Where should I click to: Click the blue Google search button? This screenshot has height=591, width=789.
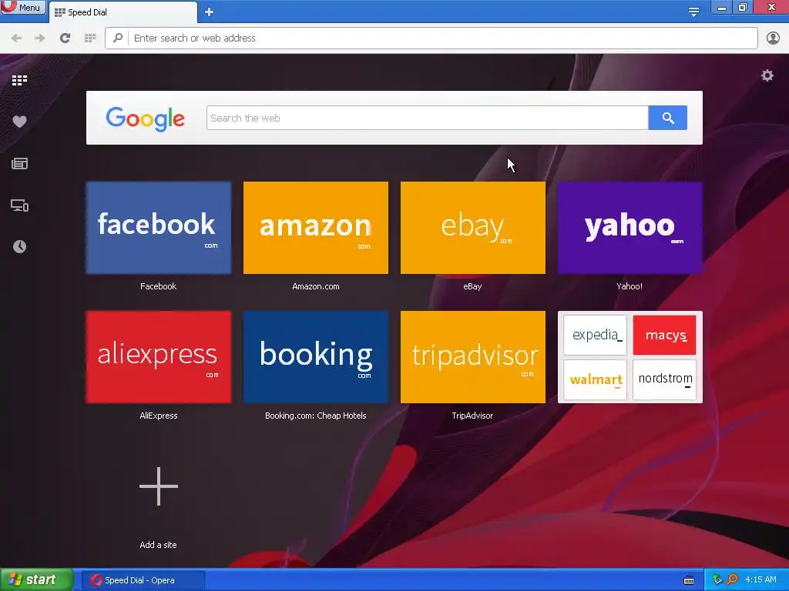(668, 118)
